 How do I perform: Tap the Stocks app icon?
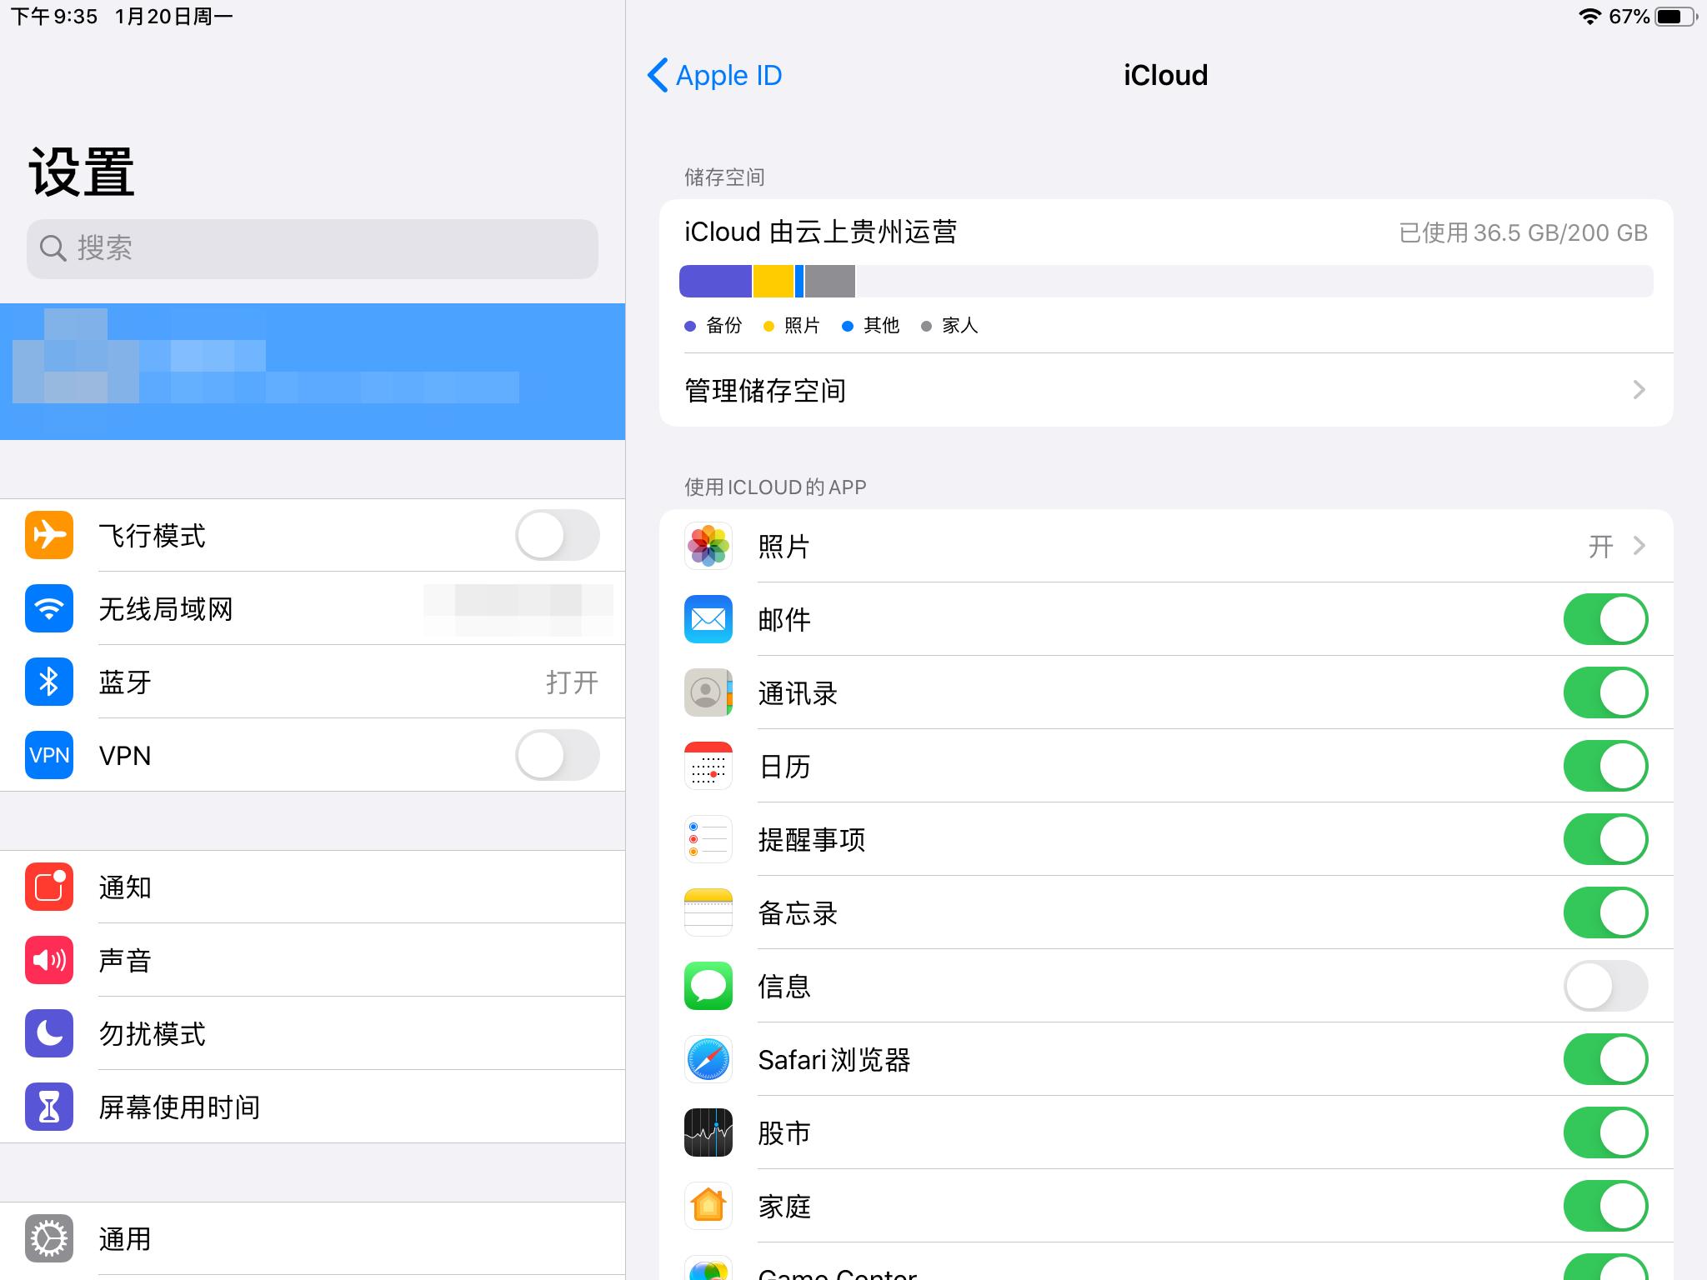point(708,1132)
